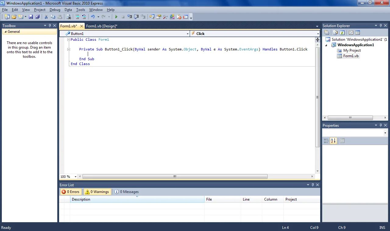390x231 pixels.
Task: Open the Properties object selector dropdown
Action: 385,133
